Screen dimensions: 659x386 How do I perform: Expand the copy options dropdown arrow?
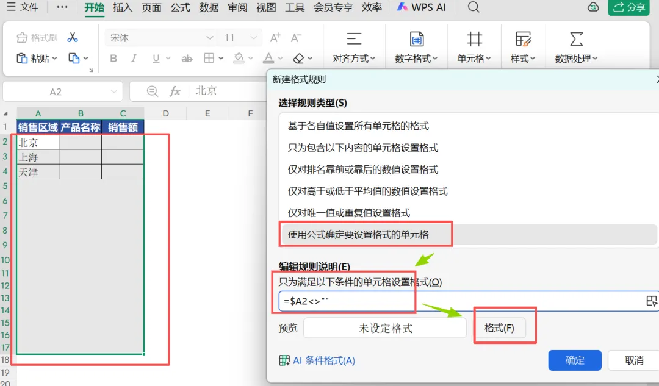86,59
